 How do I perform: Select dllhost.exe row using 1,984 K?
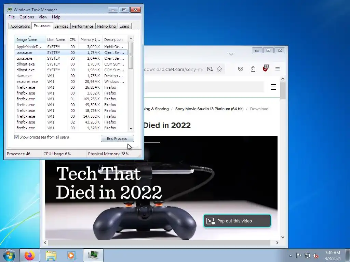[x=71, y=70]
